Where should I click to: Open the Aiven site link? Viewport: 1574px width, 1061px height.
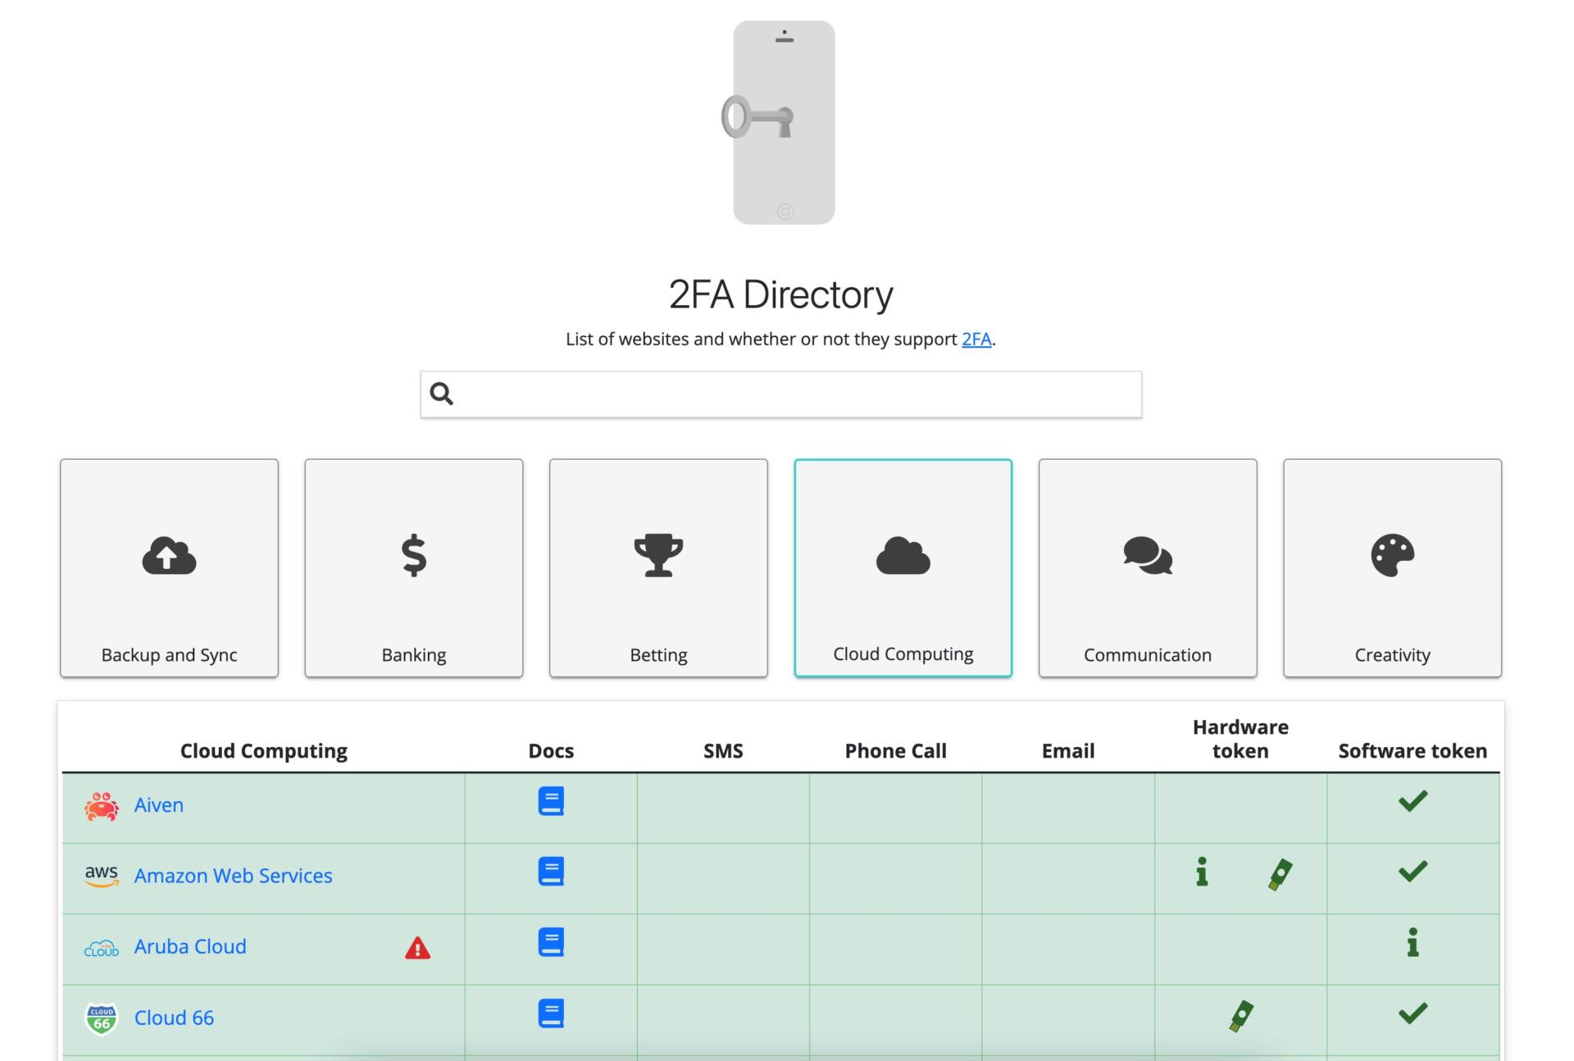(158, 805)
